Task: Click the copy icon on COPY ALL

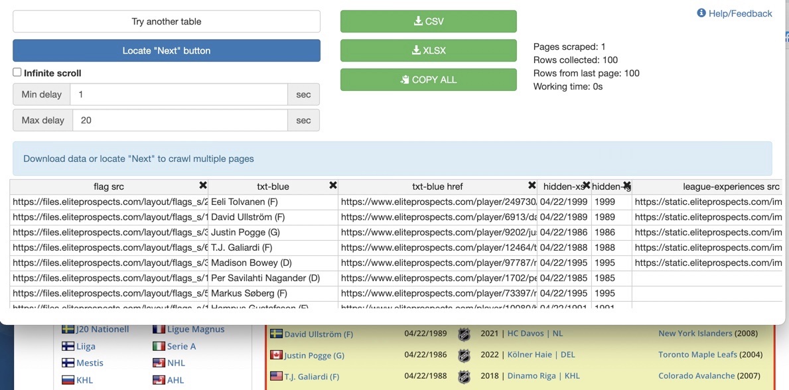Action: (x=404, y=80)
